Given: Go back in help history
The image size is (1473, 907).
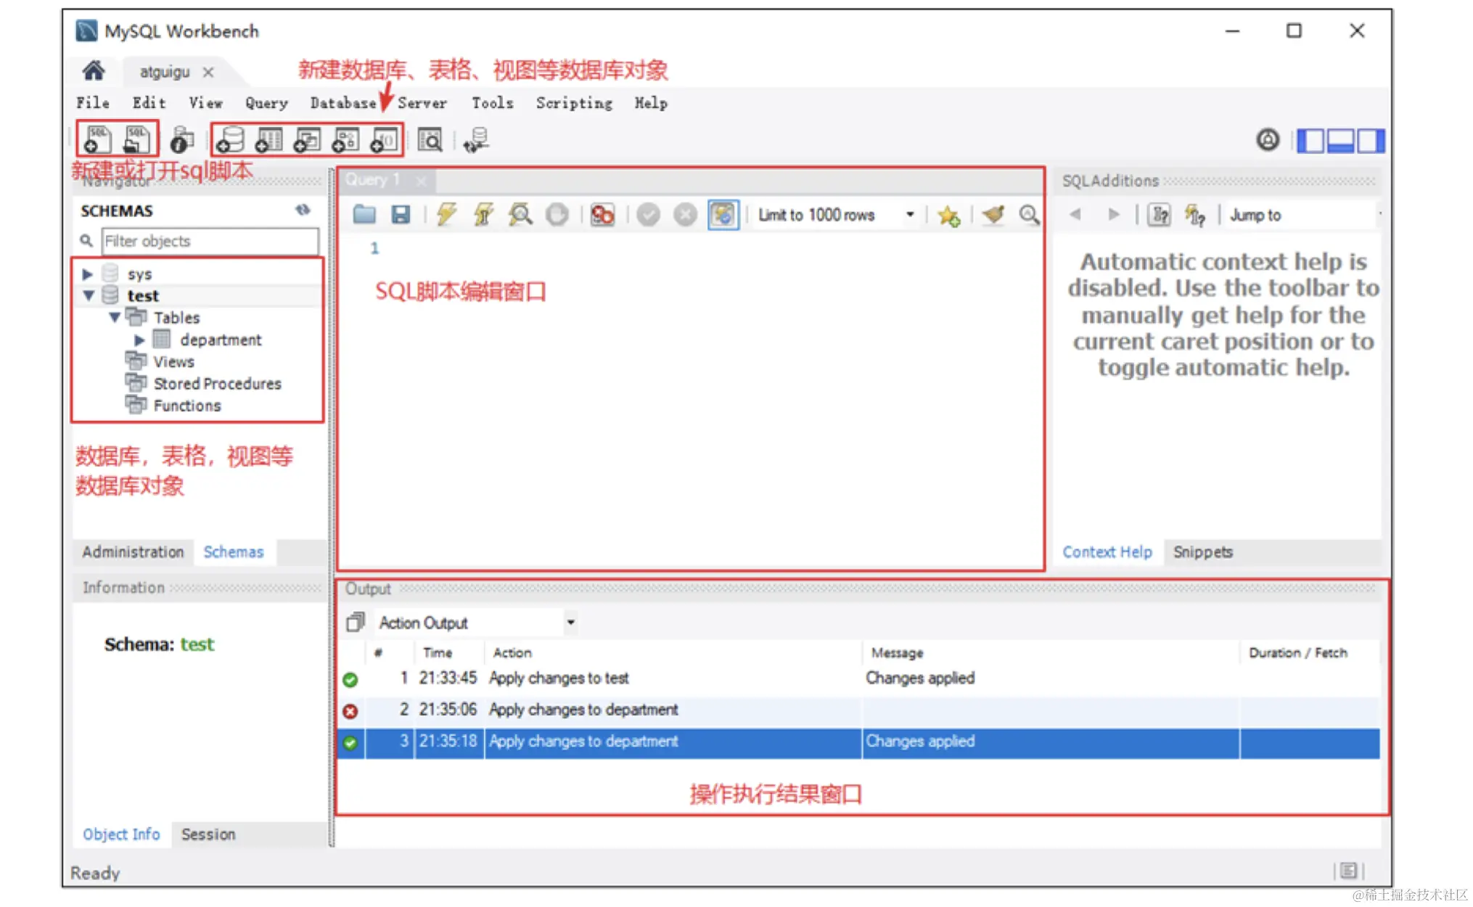Looking at the screenshot, I should [1075, 215].
